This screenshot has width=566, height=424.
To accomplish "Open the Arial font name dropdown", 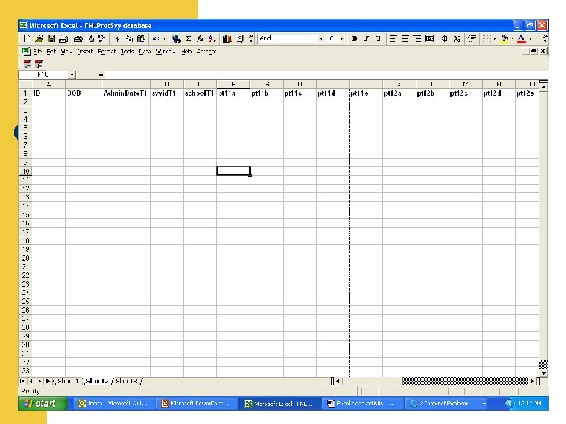I will (x=321, y=38).
